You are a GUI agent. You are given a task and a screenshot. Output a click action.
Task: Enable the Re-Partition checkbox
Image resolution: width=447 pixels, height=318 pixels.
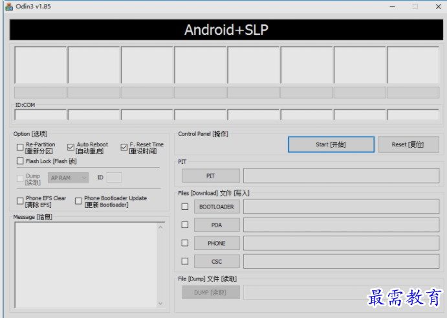[20, 147]
